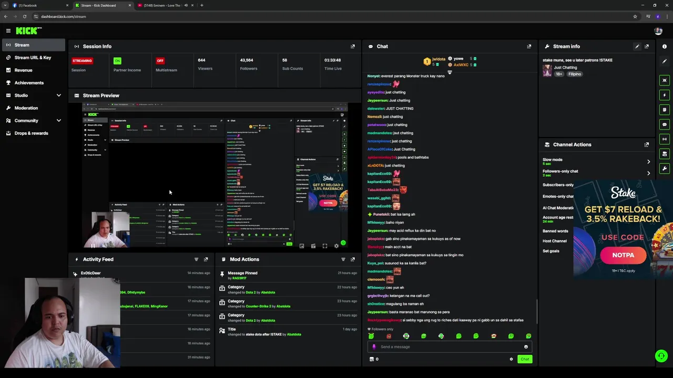673x378 pixels.
Task: Click the purple microphone icon in message box
Action: tap(374, 346)
